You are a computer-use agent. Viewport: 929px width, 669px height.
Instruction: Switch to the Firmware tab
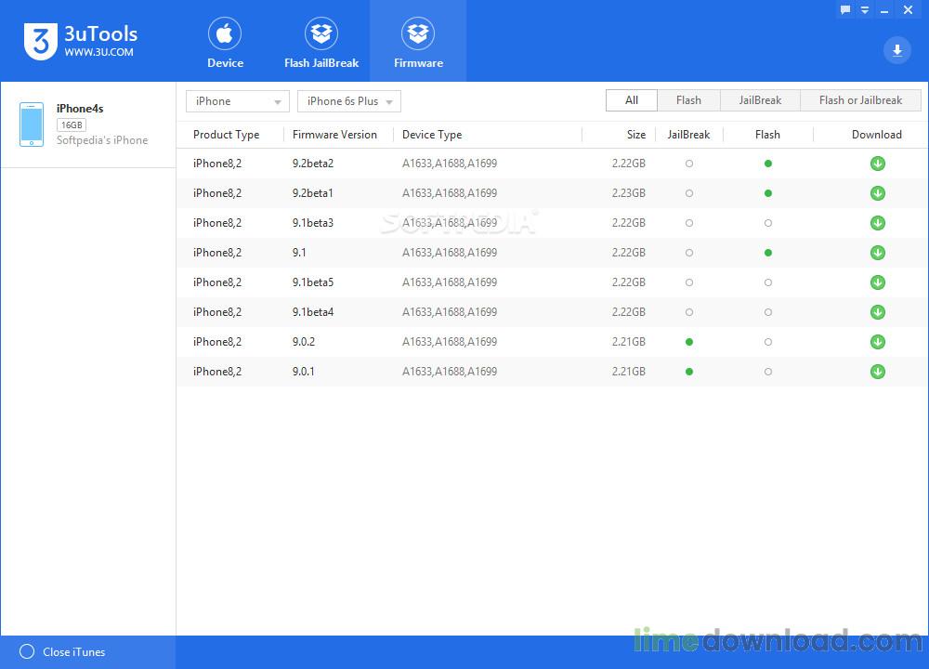tap(418, 43)
